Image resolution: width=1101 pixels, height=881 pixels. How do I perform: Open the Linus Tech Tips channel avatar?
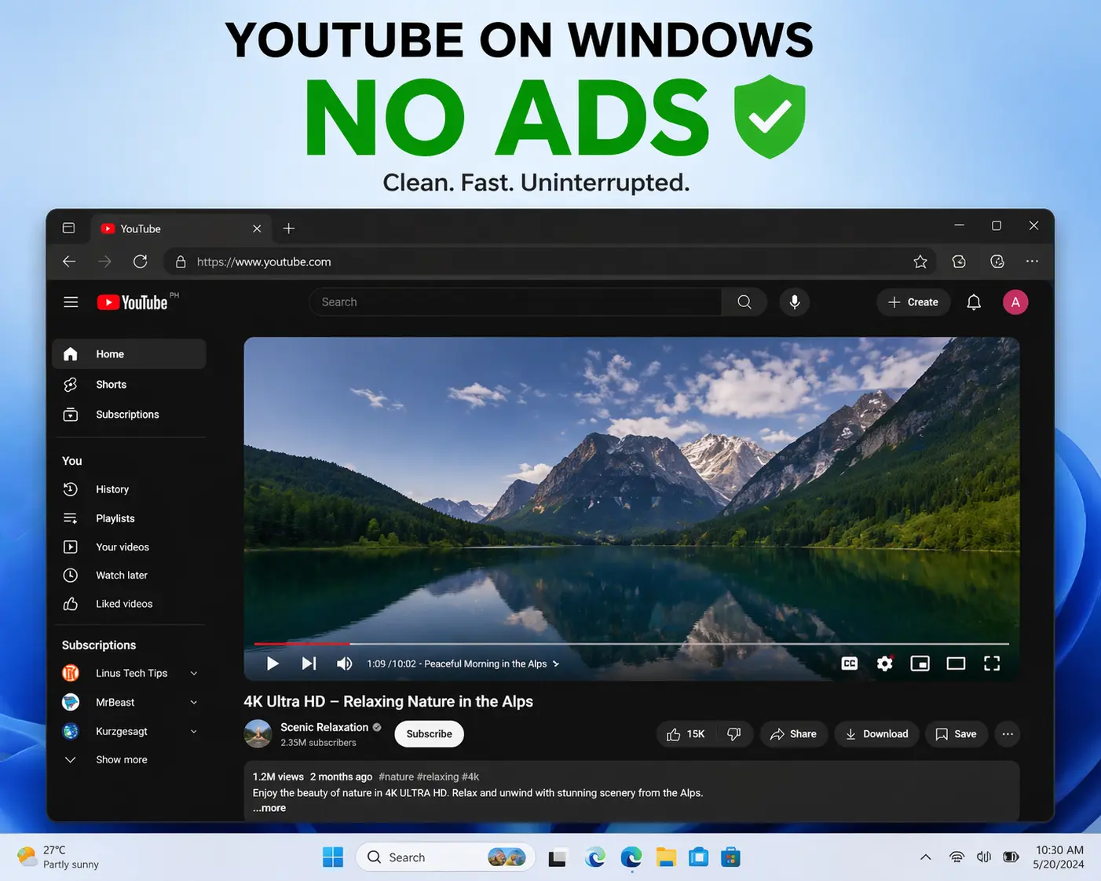71,673
